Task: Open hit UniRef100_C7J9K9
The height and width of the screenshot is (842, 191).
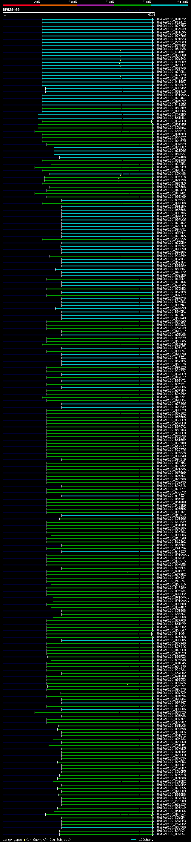Action: pyautogui.click(x=171, y=801)
